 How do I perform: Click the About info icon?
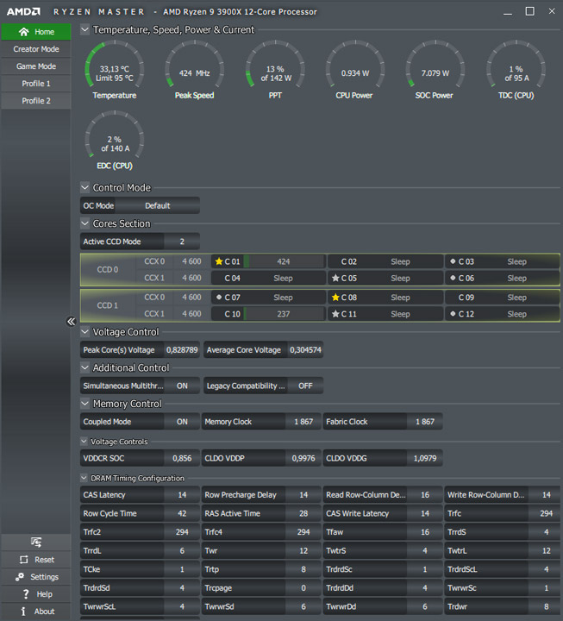(23, 612)
